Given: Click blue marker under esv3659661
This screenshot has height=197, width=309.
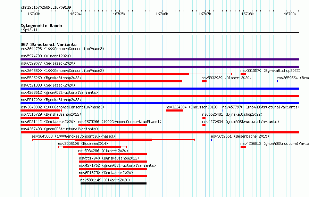Looking at the screenshot, I should point(211,140).
